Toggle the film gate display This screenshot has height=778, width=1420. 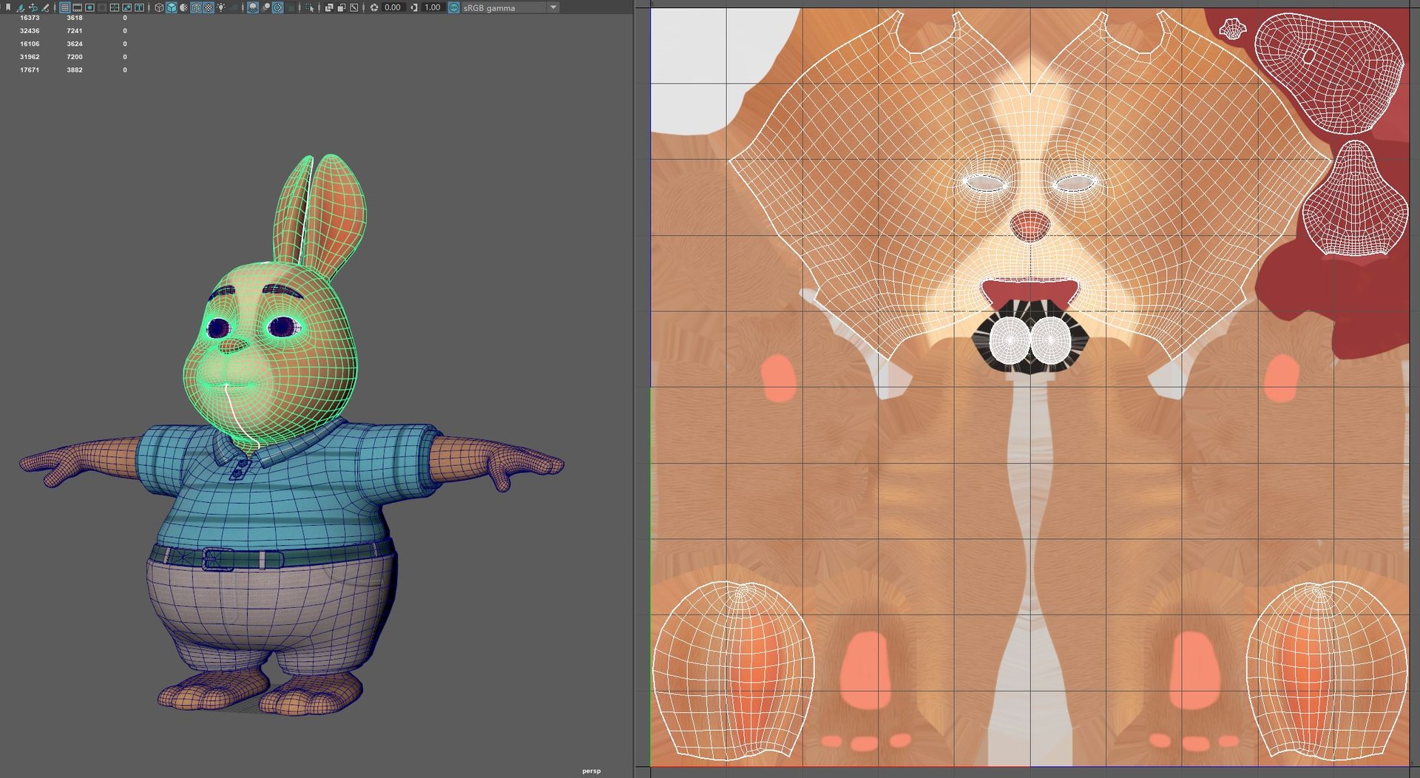(77, 7)
